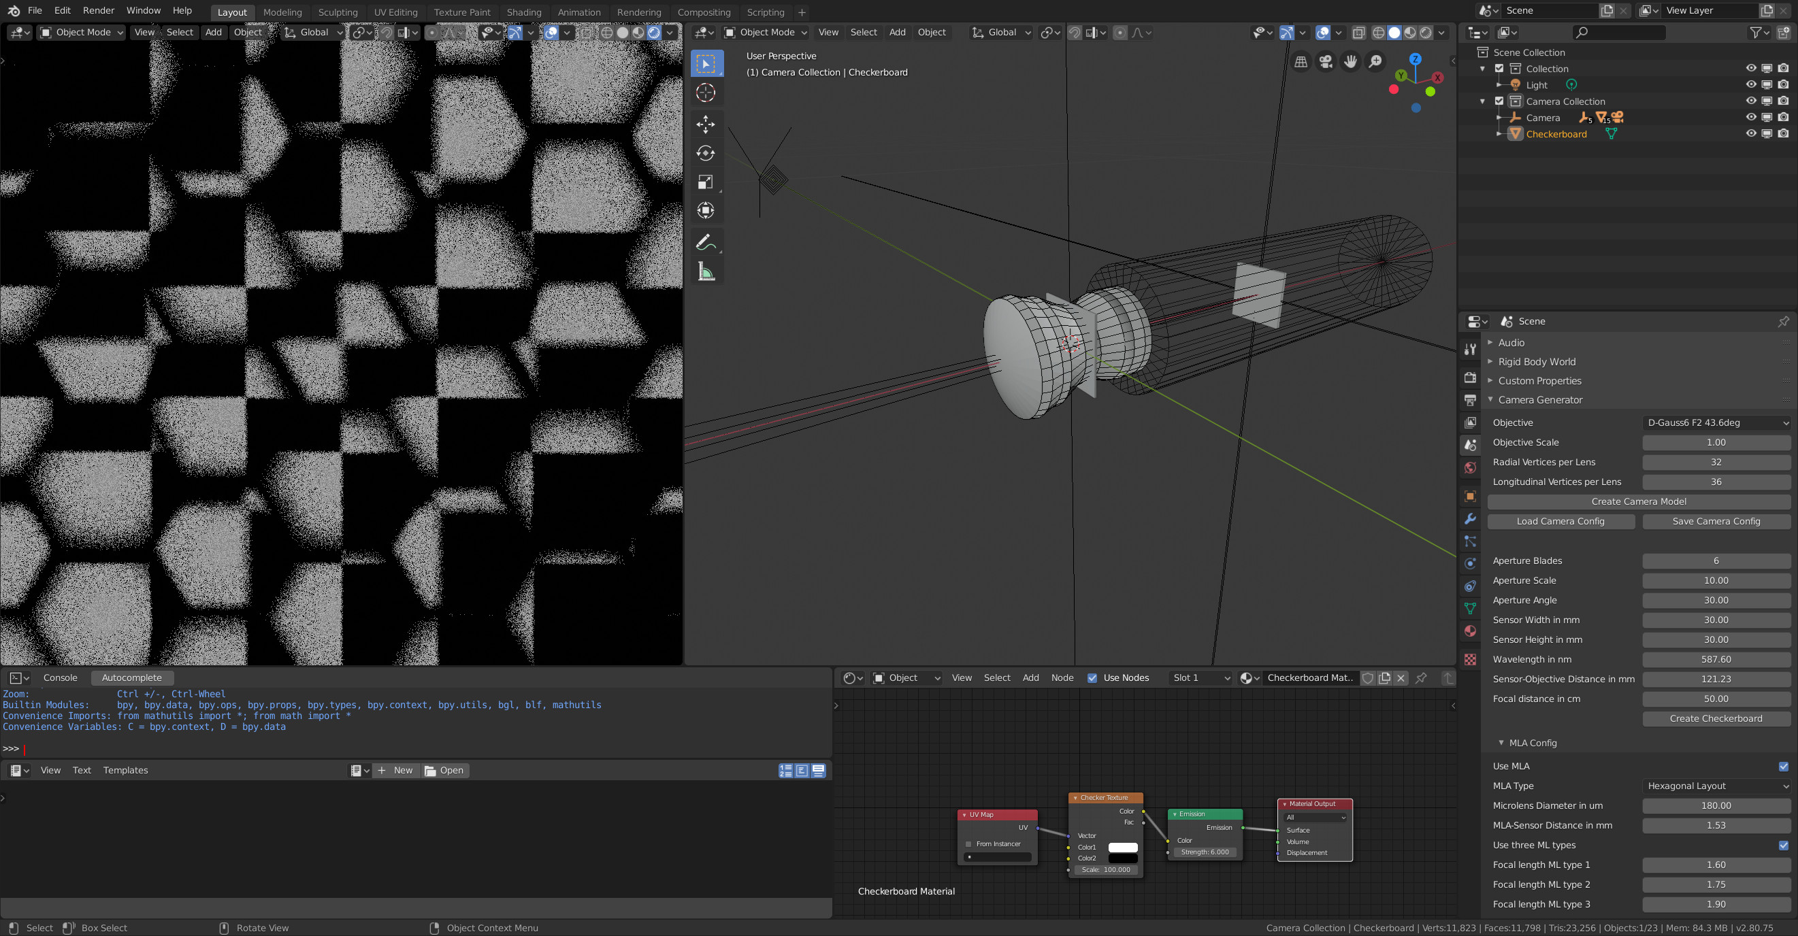Open the Objective lens dropdown
This screenshot has height=936, width=1798.
(x=1716, y=422)
